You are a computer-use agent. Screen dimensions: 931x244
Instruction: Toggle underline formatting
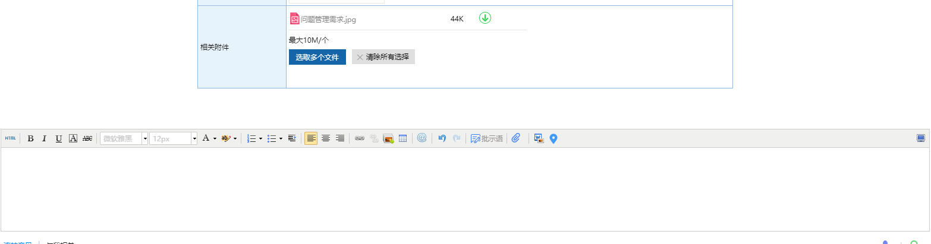coord(58,138)
